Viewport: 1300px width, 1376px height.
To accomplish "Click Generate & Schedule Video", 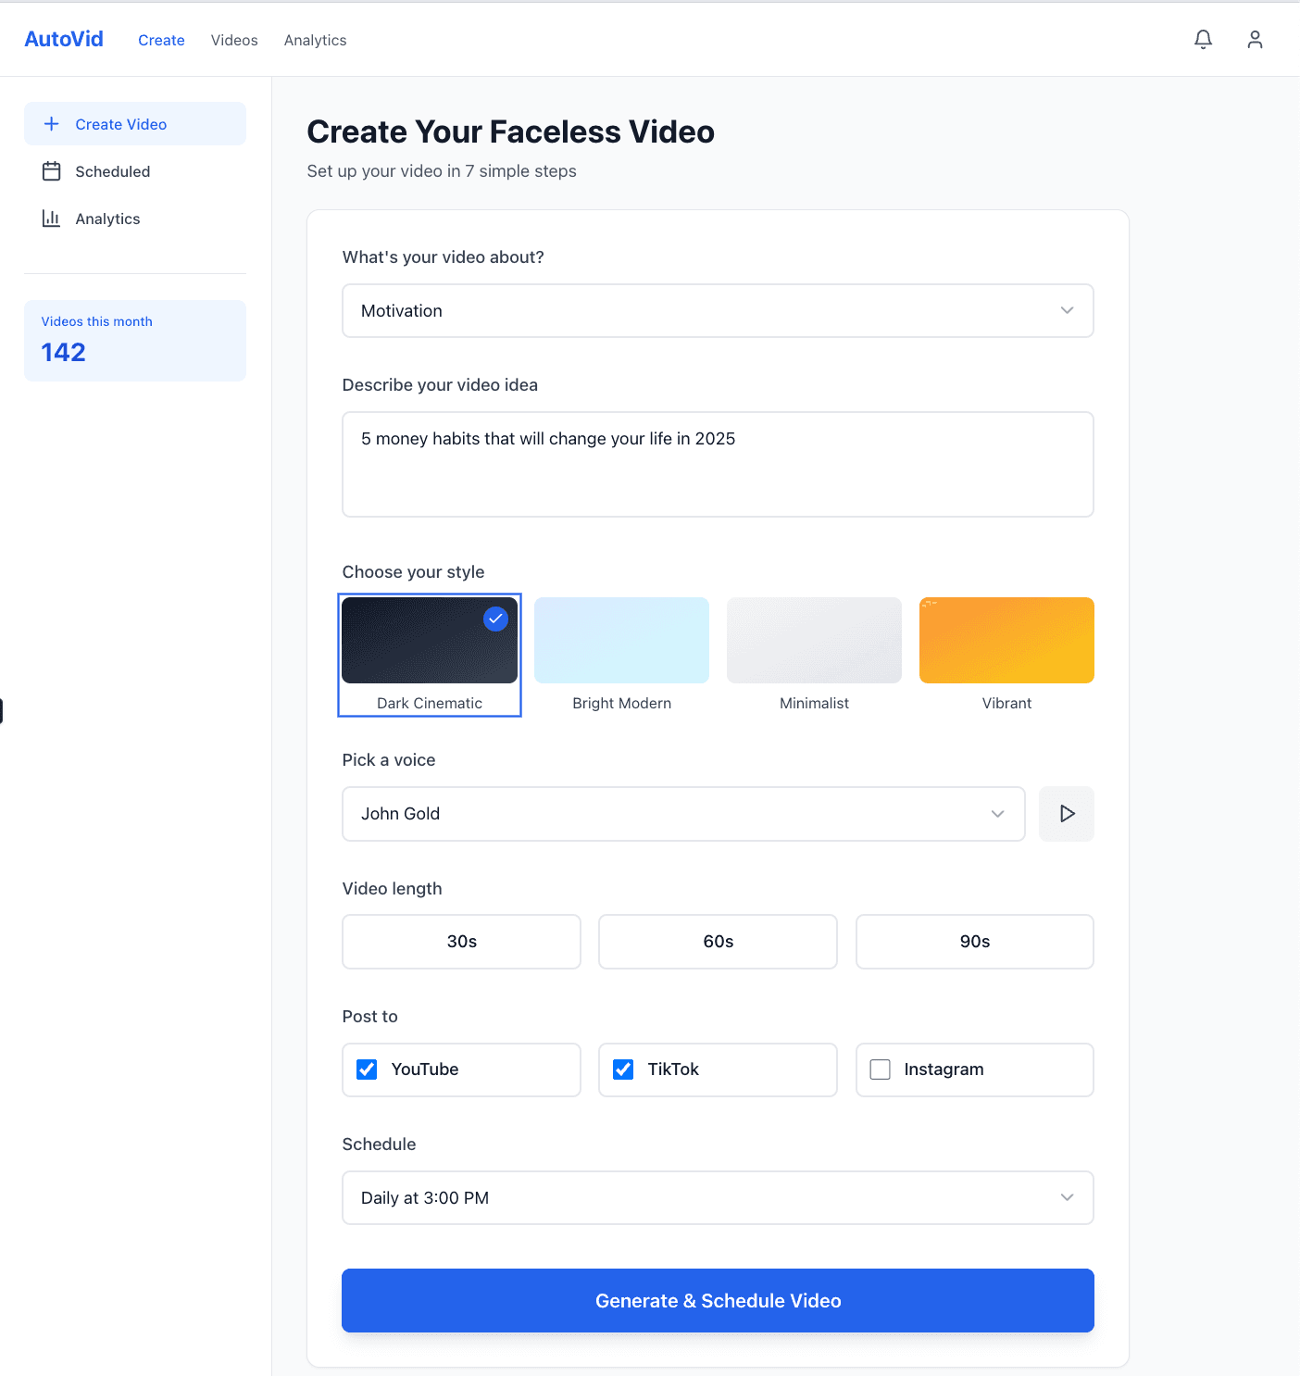I will (718, 1300).
